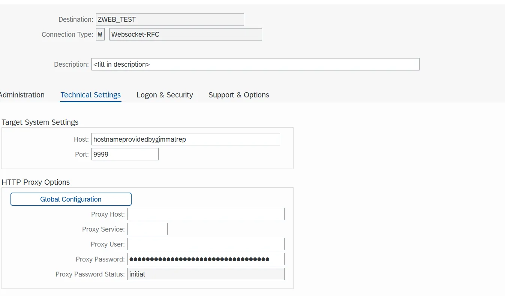505x296 pixels.
Task: Click the Host label
Action: point(81,139)
